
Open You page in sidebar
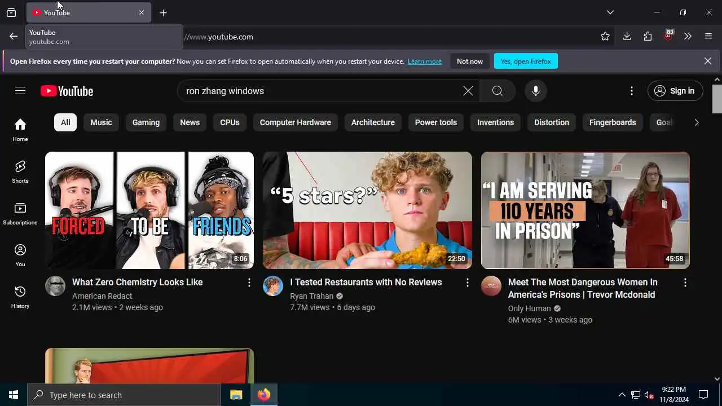pos(20,255)
